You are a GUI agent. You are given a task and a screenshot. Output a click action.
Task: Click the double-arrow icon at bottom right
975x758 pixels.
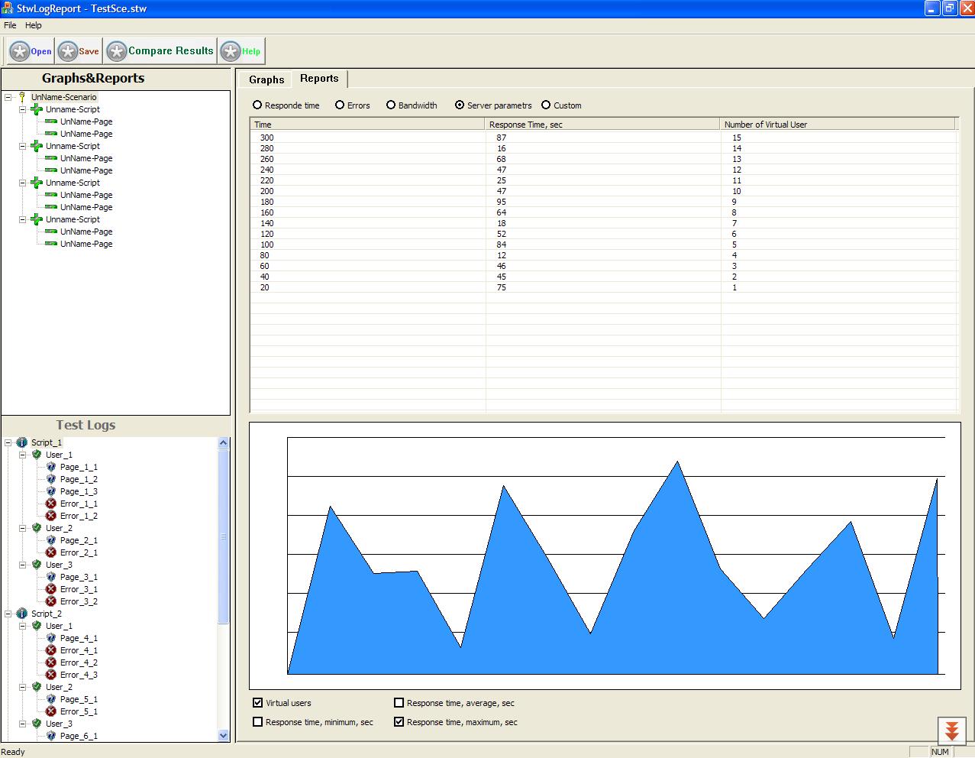(951, 730)
